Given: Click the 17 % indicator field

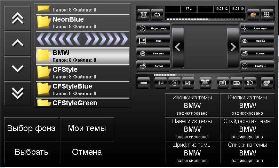Looking at the screenshot, I should 189,9.
